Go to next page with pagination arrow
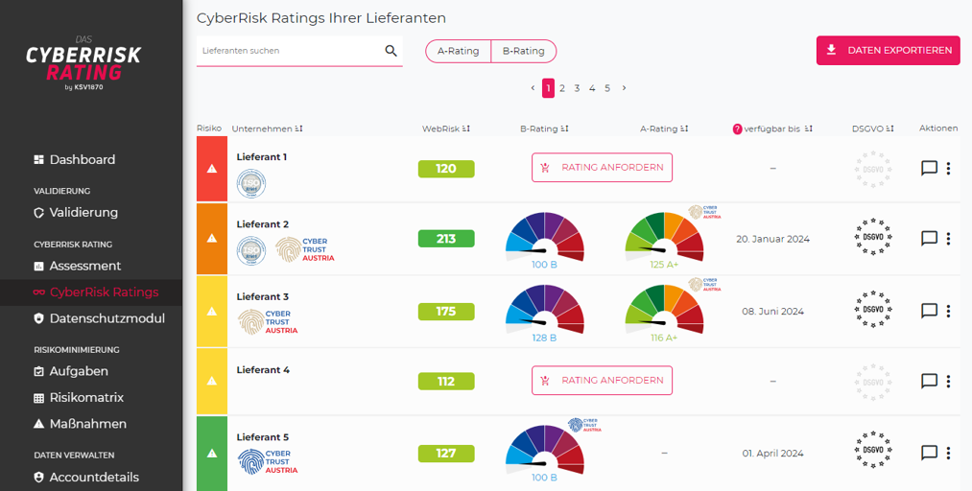Screen dimensions: 972x491 click(x=624, y=88)
